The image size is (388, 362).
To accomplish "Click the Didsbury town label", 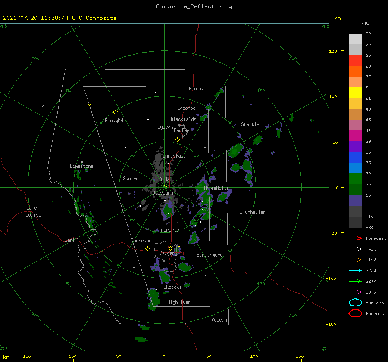I will pyautogui.click(x=163, y=193).
